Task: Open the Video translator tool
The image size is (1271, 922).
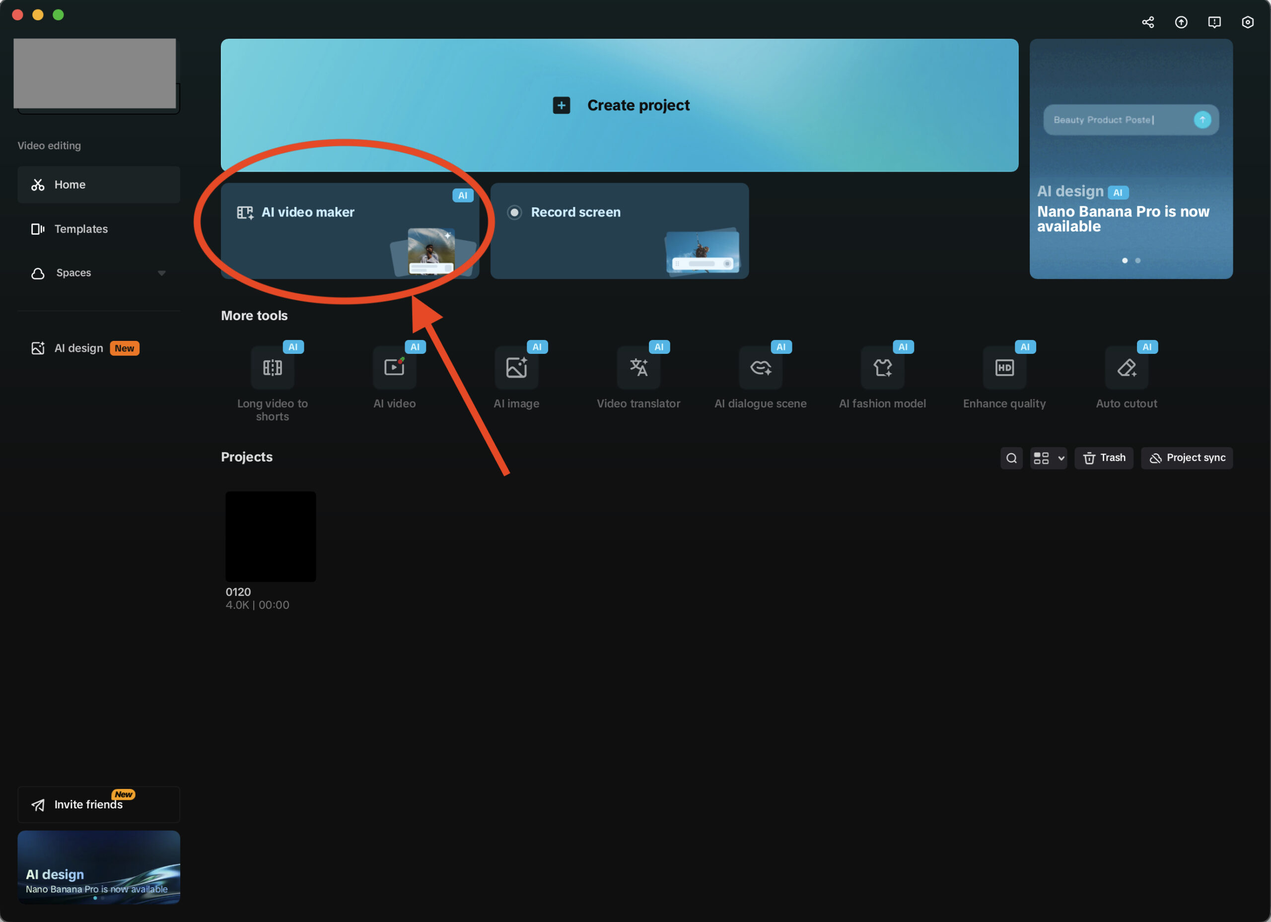Action: (638, 367)
